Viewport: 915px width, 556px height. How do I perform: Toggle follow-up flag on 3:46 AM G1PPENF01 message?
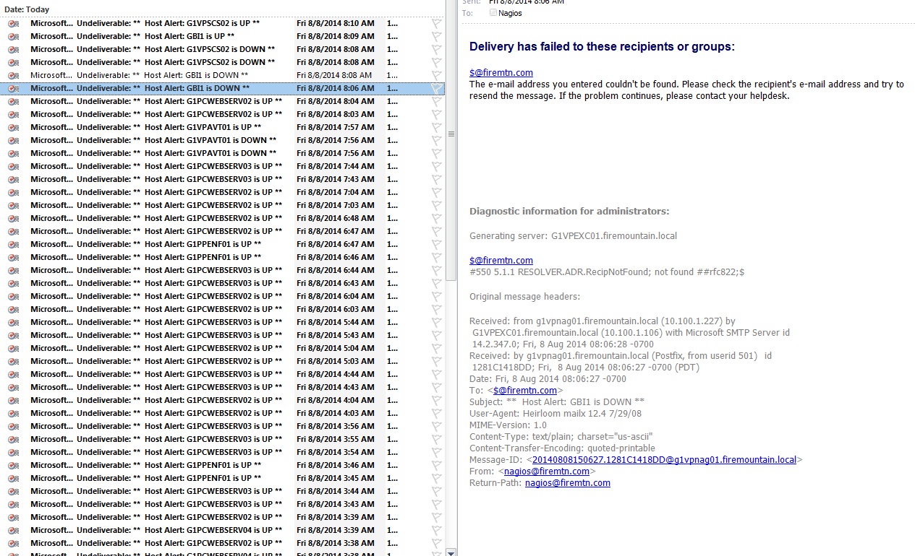pyautogui.click(x=436, y=466)
